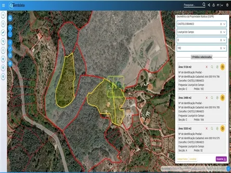
Task: Click the purple Exportar button
Action: coord(221,159)
